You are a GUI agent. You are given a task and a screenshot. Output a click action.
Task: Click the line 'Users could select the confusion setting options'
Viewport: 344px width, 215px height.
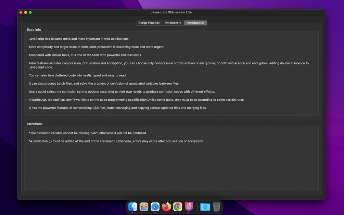[x=122, y=91]
